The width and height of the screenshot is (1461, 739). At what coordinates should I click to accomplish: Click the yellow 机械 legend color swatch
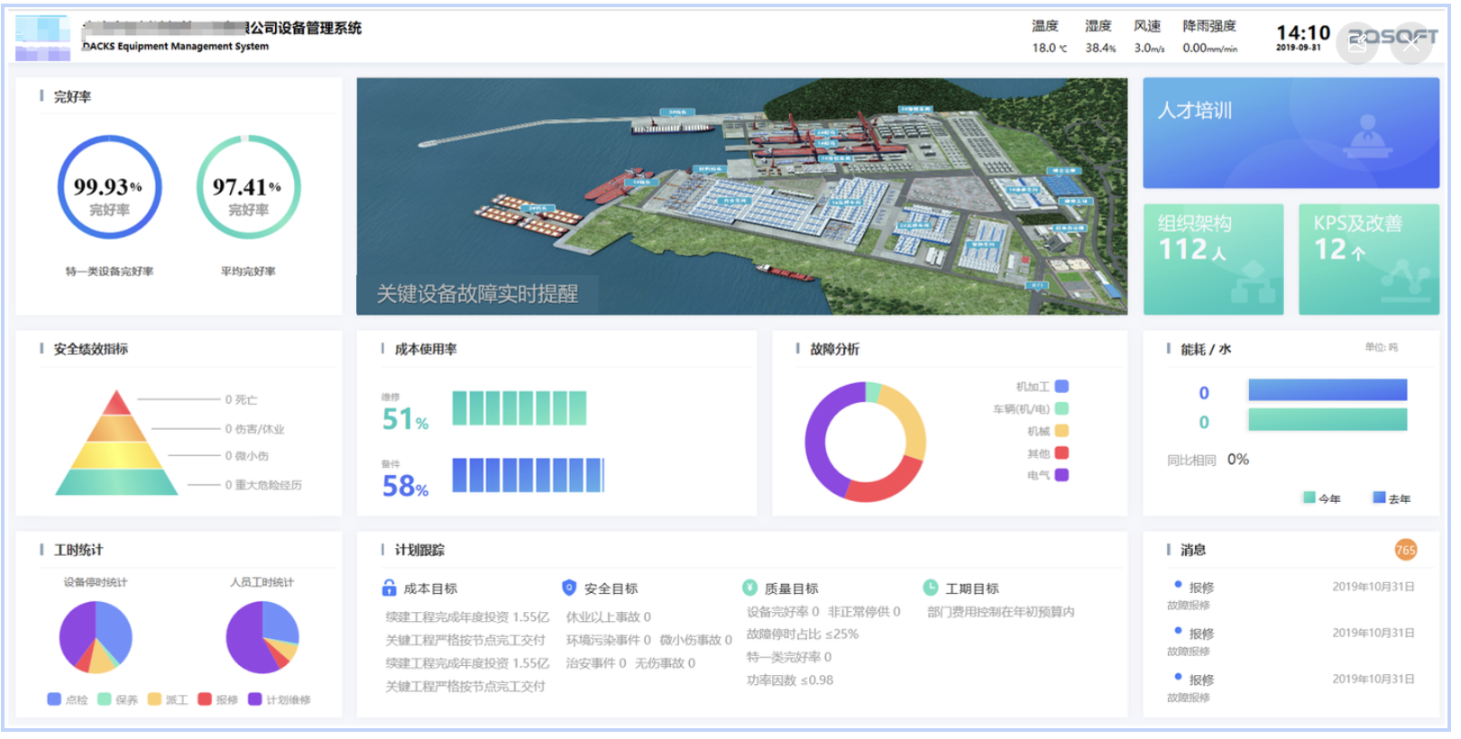(x=1061, y=431)
